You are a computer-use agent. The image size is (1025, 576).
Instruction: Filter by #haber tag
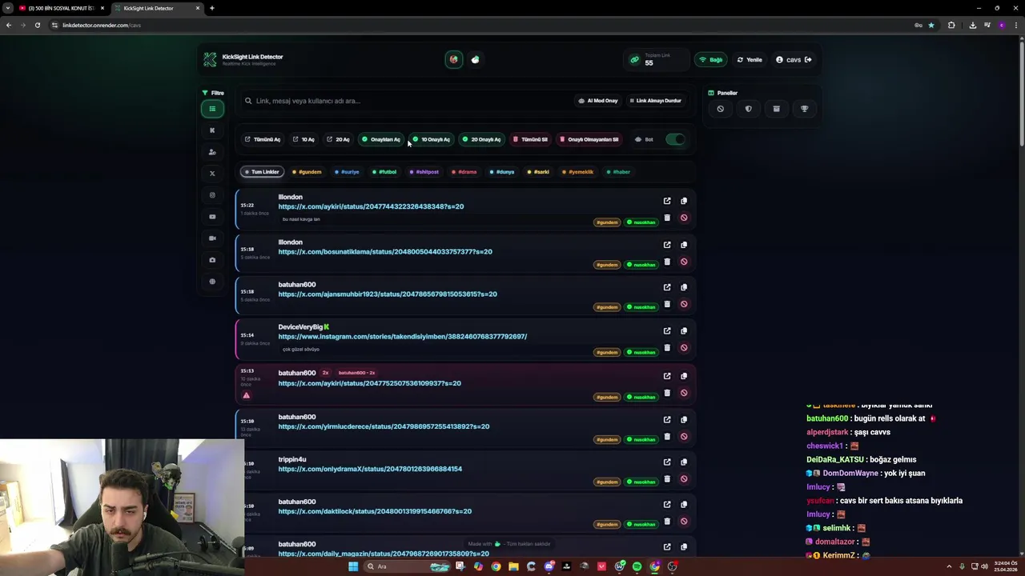tap(618, 172)
